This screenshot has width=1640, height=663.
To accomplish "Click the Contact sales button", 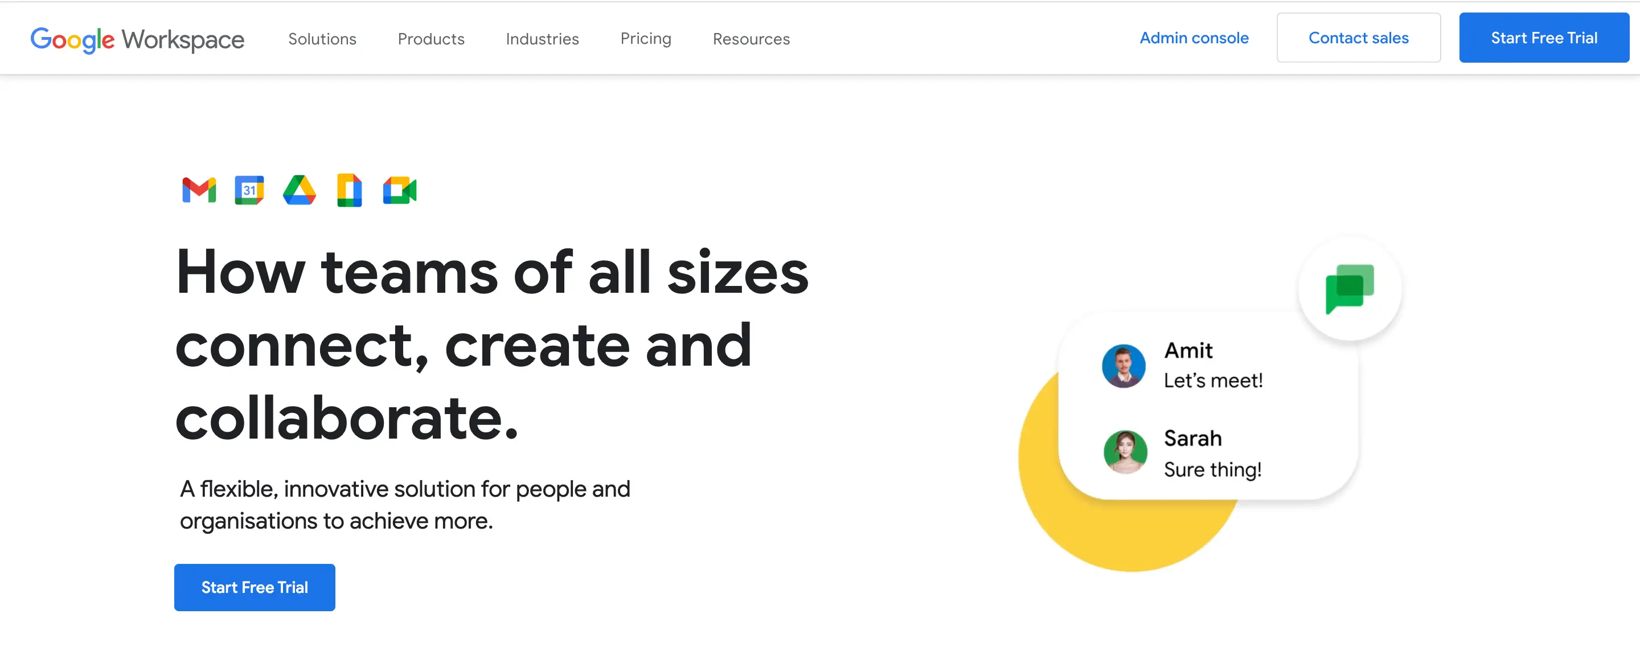I will 1359,38.
